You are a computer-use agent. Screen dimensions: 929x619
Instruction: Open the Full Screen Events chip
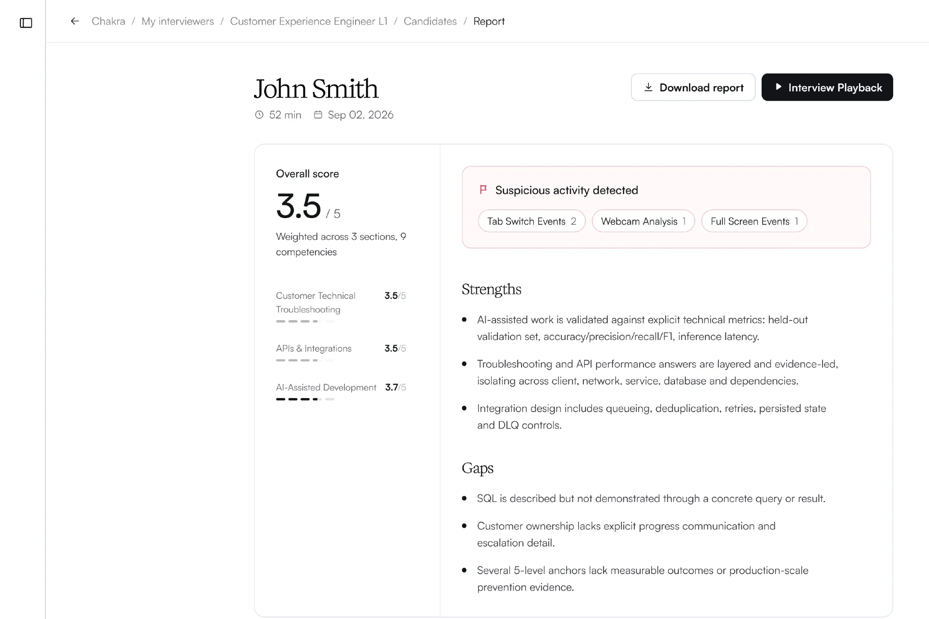[754, 221]
